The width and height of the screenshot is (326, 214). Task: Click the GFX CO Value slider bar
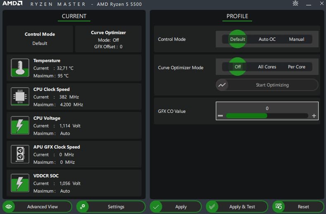[267, 116]
